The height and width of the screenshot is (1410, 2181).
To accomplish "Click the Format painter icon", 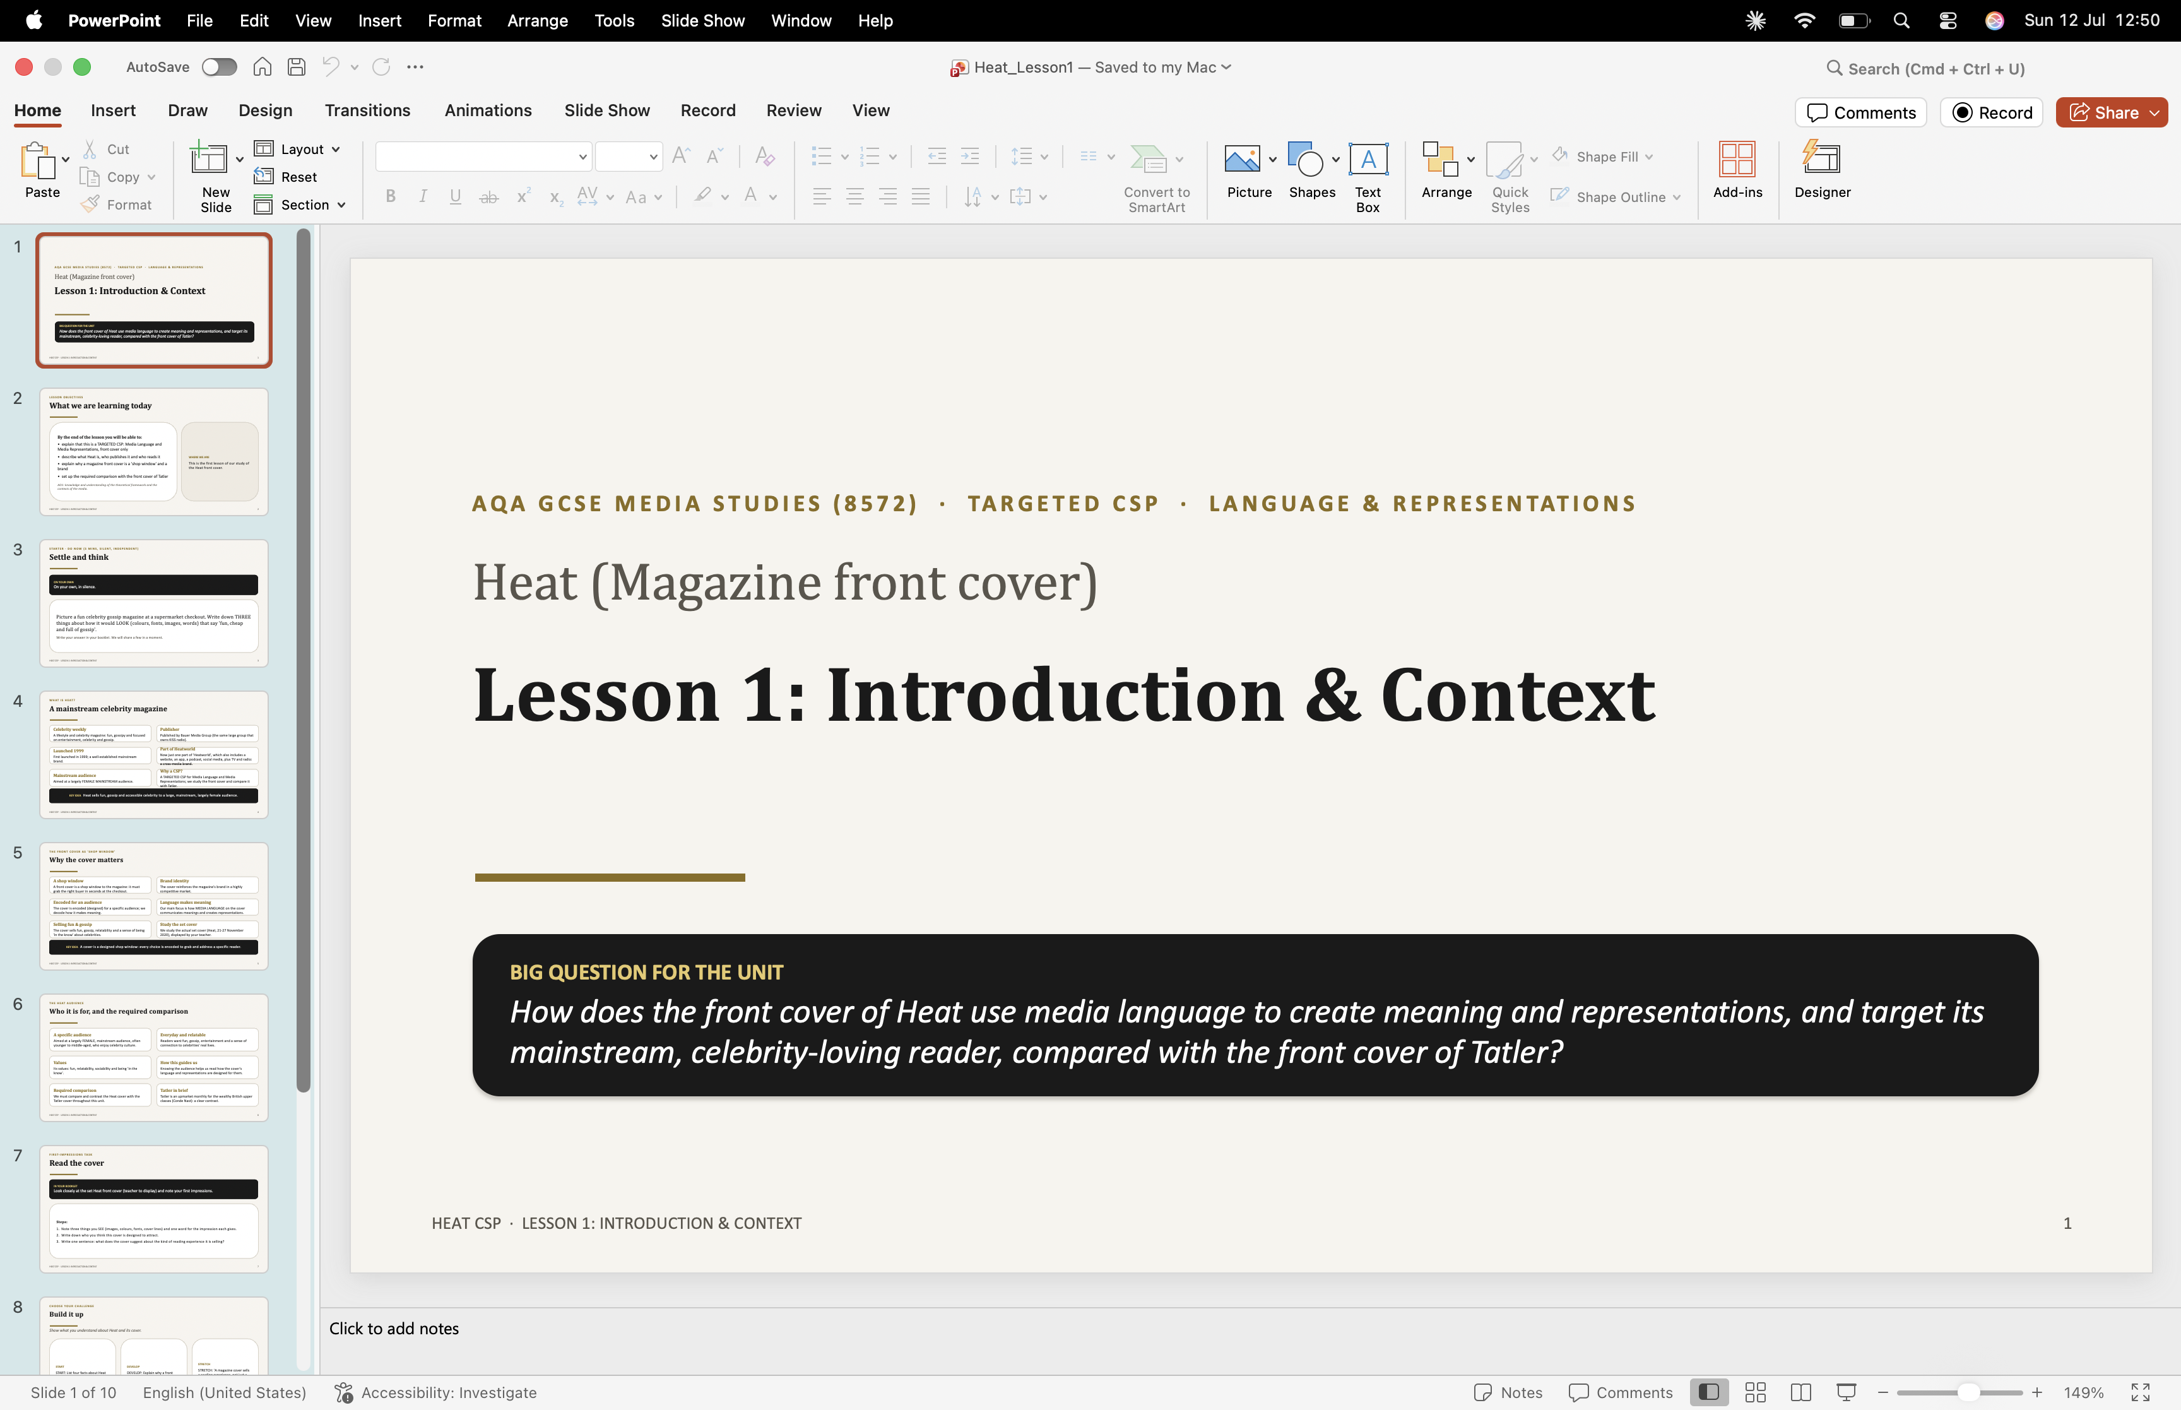I will (x=90, y=204).
